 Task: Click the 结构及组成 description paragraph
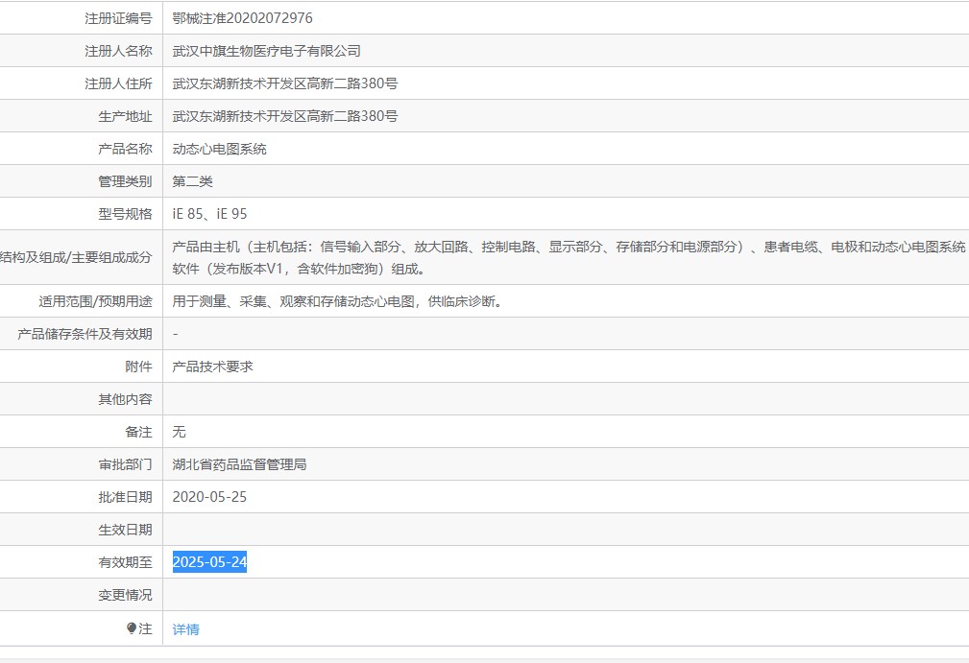coord(569,257)
